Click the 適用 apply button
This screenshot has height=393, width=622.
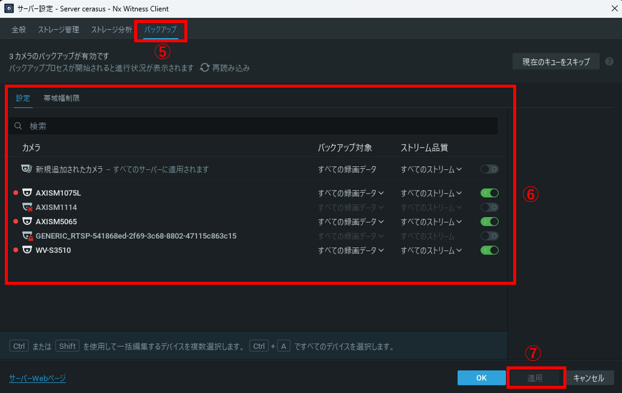click(x=535, y=378)
